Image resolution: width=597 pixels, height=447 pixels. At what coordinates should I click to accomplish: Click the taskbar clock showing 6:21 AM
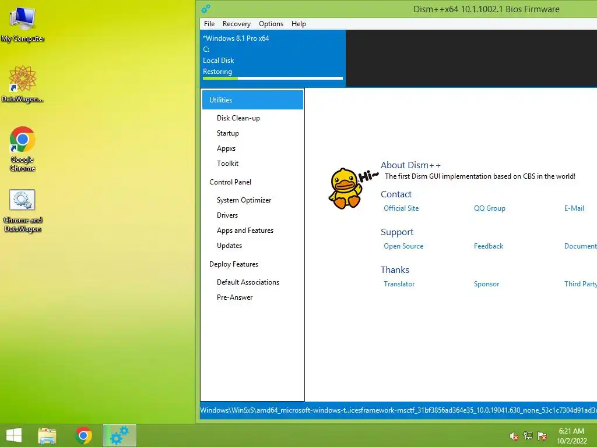[x=571, y=436]
